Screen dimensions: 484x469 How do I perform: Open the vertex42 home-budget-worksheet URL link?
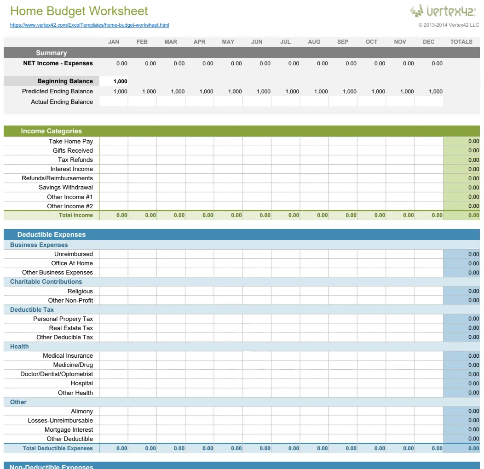click(x=90, y=25)
